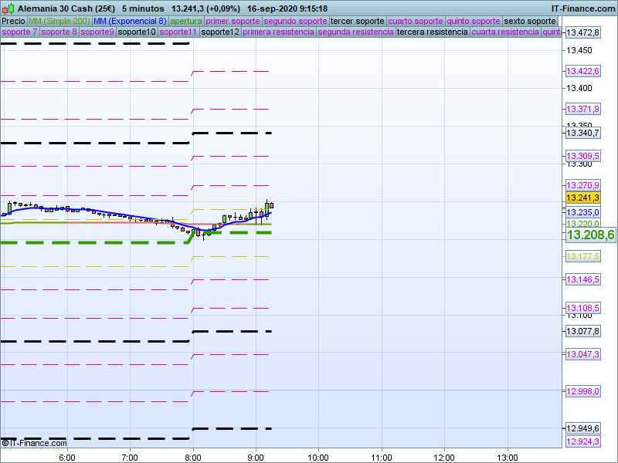Click the 13.371,9 magenta price tag
The image size is (618, 463).
click(x=582, y=109)
